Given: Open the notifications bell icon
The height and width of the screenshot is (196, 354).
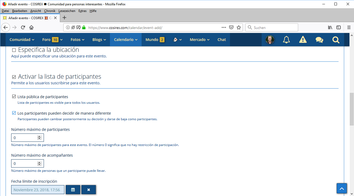Looking at the screenshot, I should tap(286, 40).
